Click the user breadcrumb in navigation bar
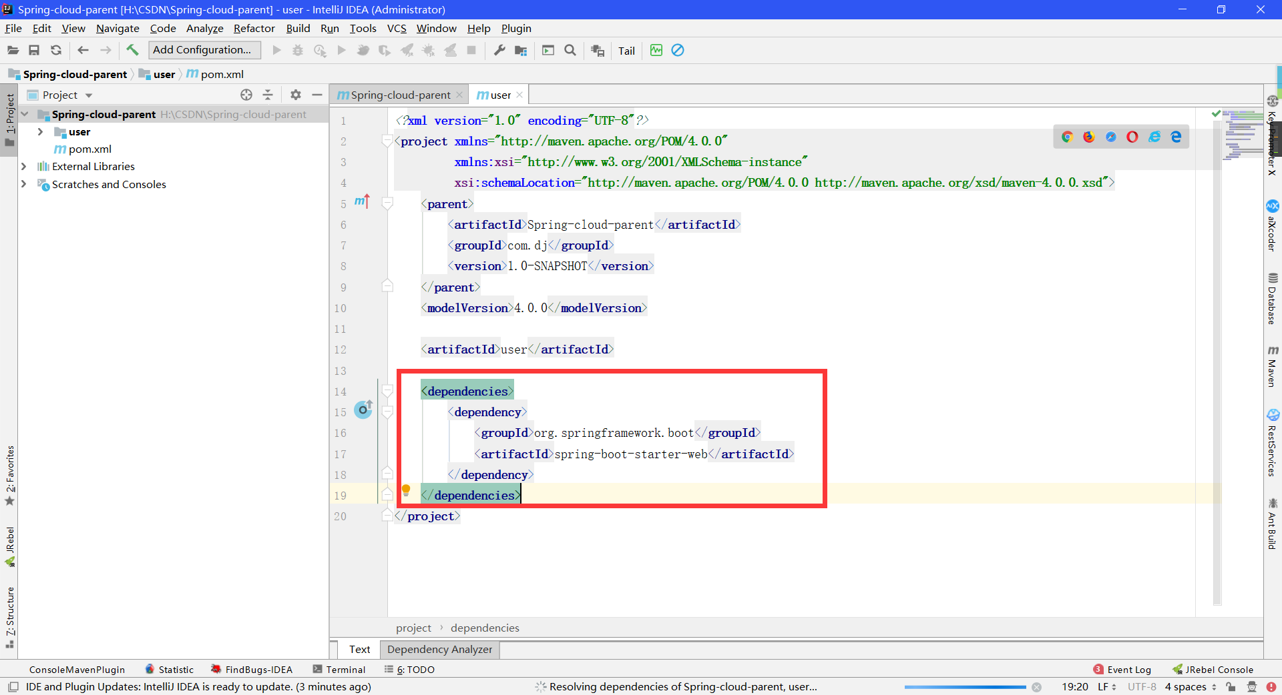 click(x=157, y=74)
